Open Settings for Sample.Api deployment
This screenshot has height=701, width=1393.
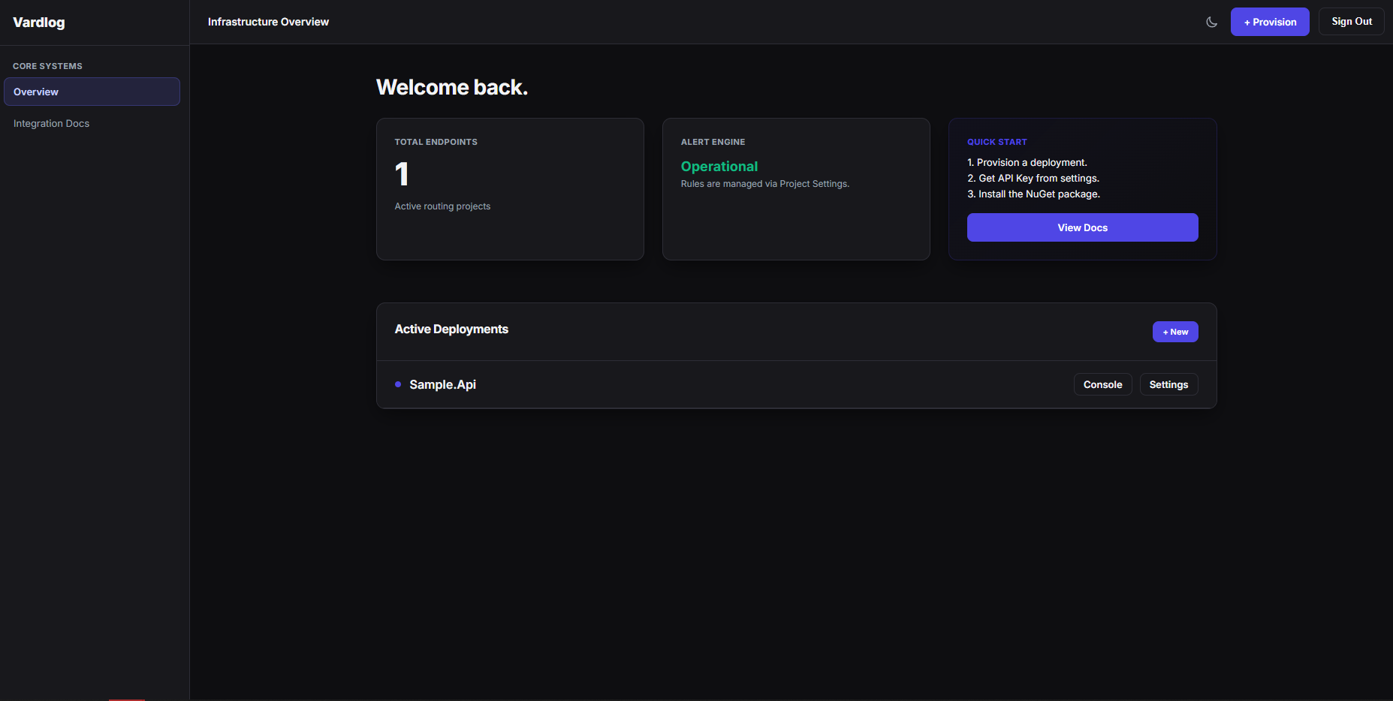[x=1168, y=384]
